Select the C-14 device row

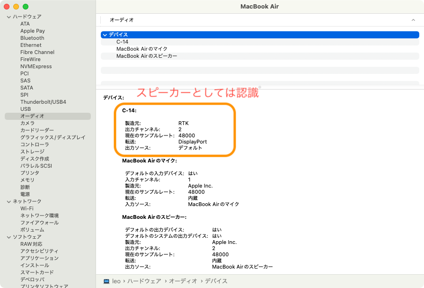122,42
